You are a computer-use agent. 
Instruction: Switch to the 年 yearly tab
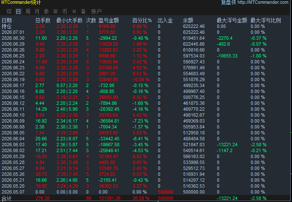tap(56, 11)
